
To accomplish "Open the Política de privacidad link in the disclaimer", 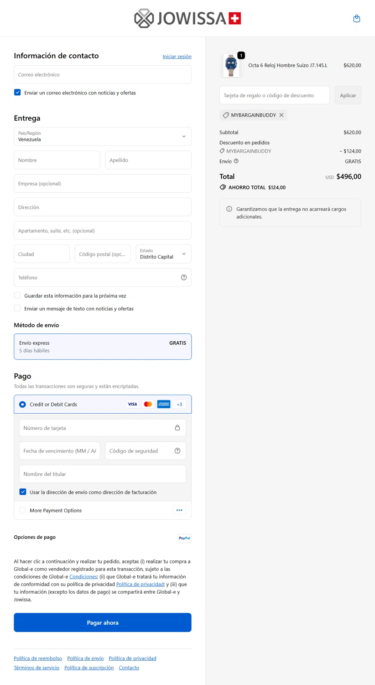I will tap(140, 584).
